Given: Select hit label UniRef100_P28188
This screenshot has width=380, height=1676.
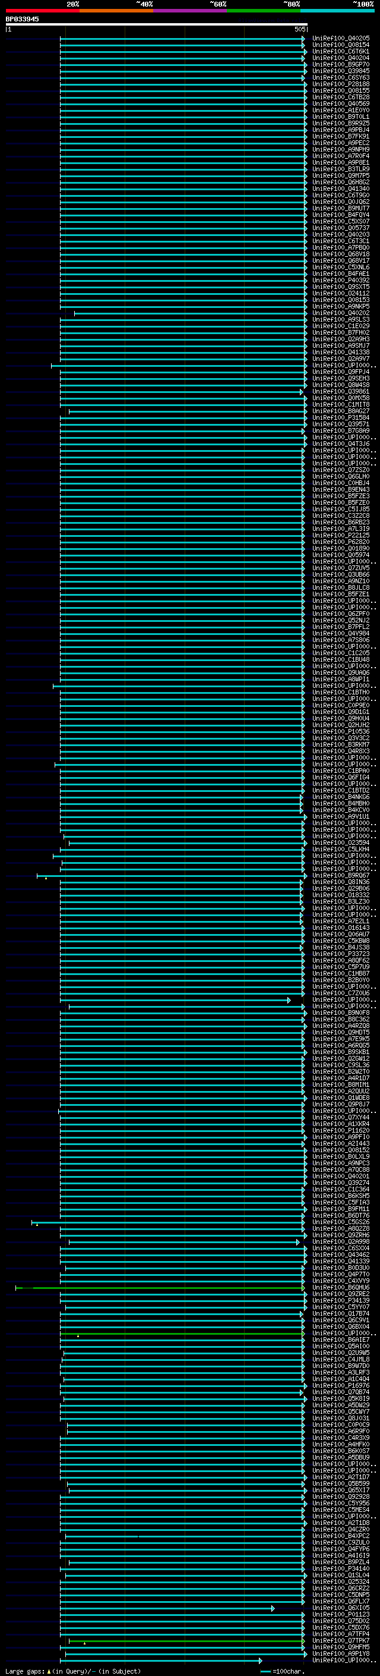Looking at the screenshot, I should pyautogui.click(x=341, y=84).
